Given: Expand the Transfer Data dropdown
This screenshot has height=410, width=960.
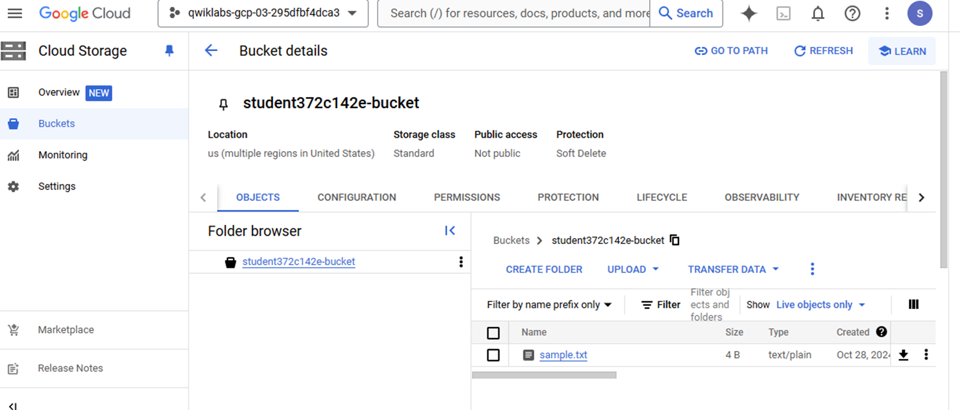Looking at the screenshot, I should pos(733,269).
